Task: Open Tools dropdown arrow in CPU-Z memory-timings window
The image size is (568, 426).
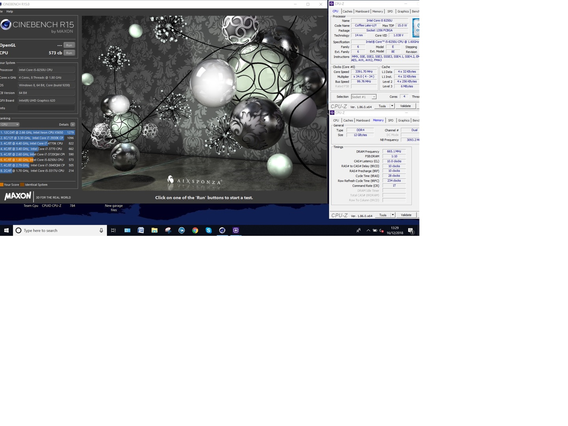Action: pyautogui.click(x=392, y=215)
